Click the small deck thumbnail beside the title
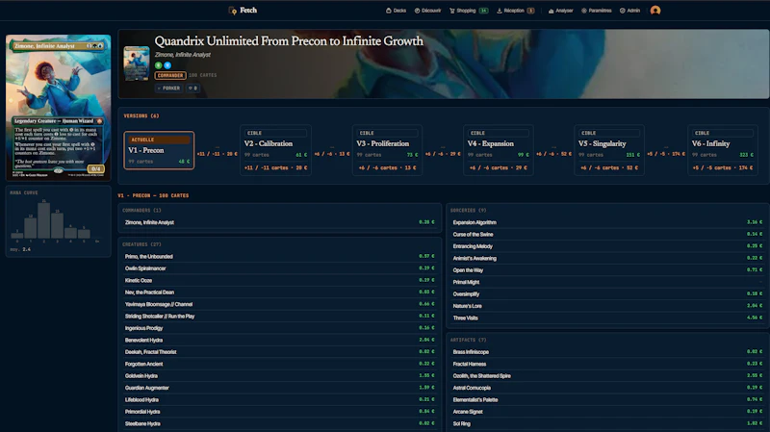 click(137, 64)
